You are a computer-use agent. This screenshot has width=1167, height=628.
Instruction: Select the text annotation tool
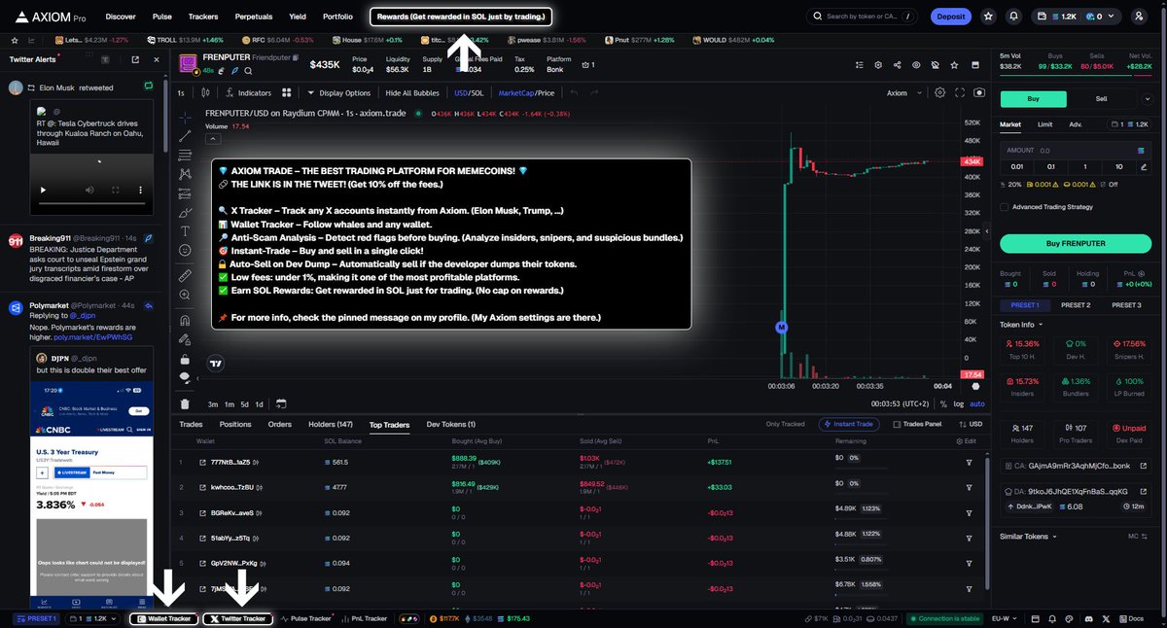pos(185,231)
